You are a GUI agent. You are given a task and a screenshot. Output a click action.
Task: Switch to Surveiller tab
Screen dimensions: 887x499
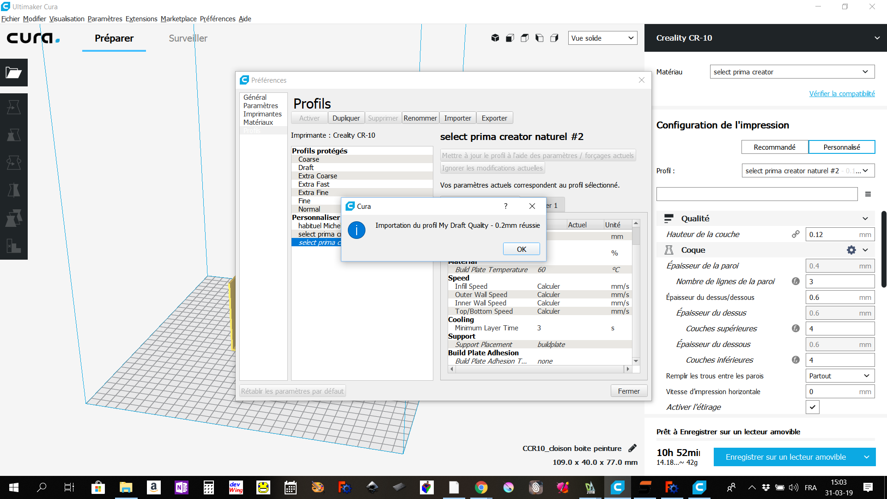(188, 38)
